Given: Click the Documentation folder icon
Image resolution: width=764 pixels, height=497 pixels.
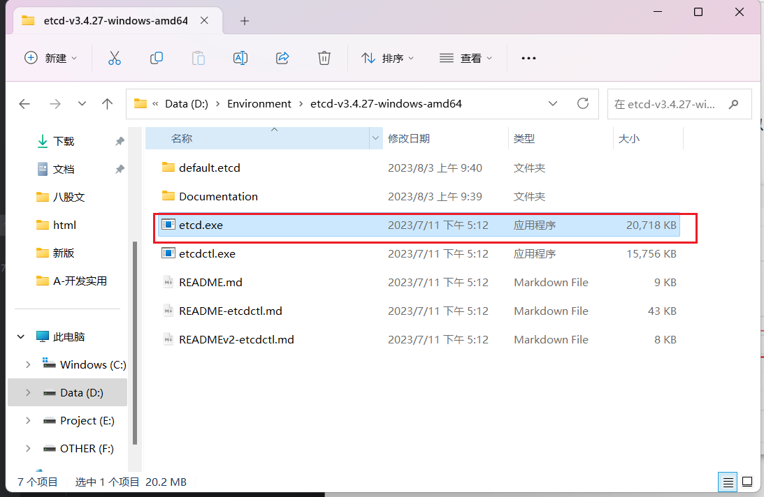Looking at the screenshot, I should click(168, 195).
